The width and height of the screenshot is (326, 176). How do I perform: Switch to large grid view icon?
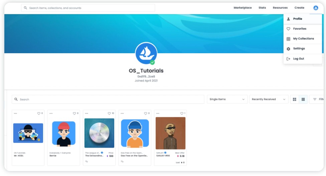[x=294, y=99]
